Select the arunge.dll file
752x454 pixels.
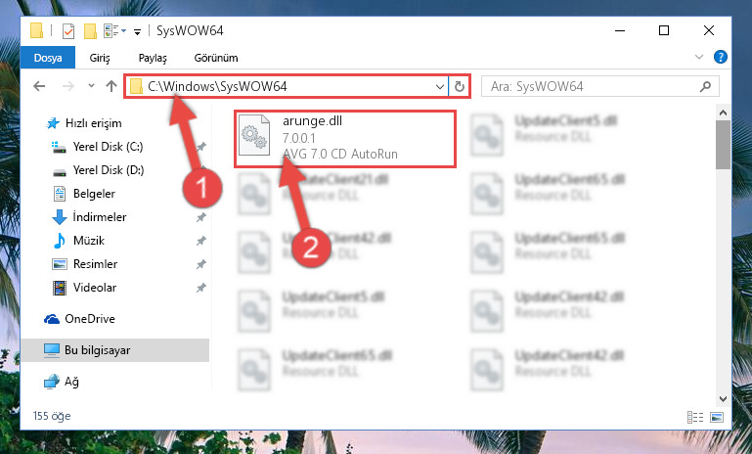click(x=345, y=139)
